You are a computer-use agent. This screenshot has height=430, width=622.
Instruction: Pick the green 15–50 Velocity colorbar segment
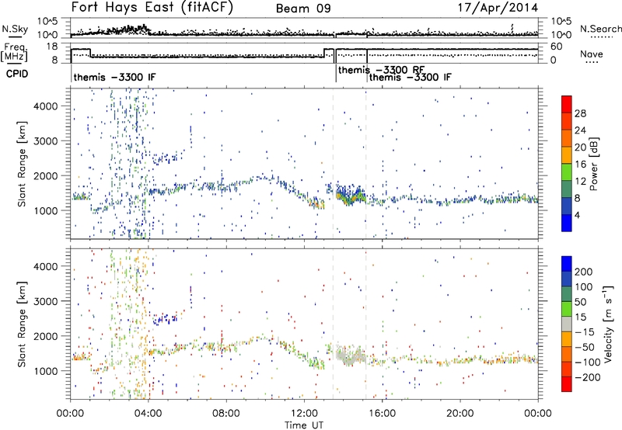(567, 309)
